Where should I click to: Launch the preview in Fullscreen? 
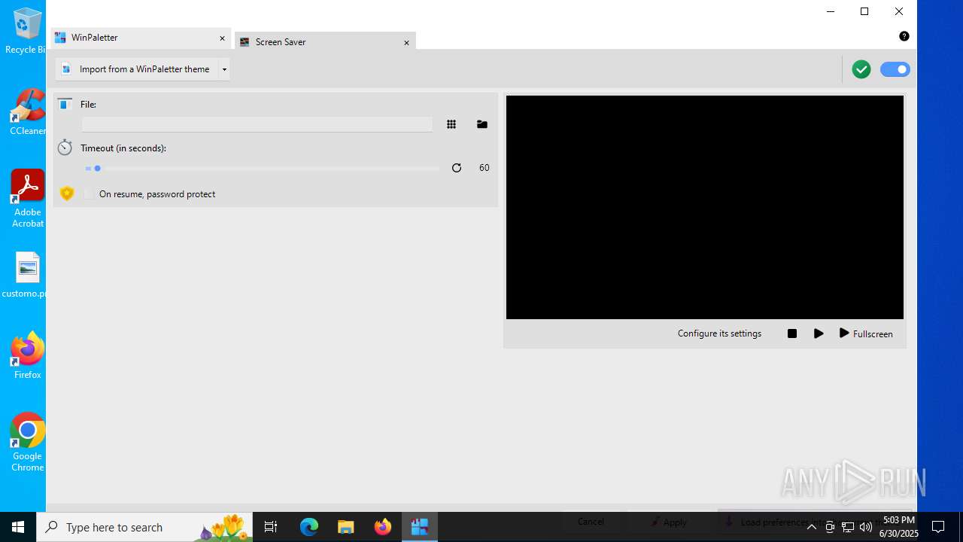[866, 333]
